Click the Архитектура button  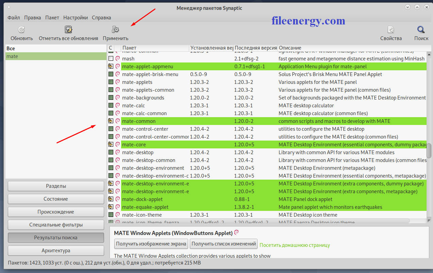[56, 251]
